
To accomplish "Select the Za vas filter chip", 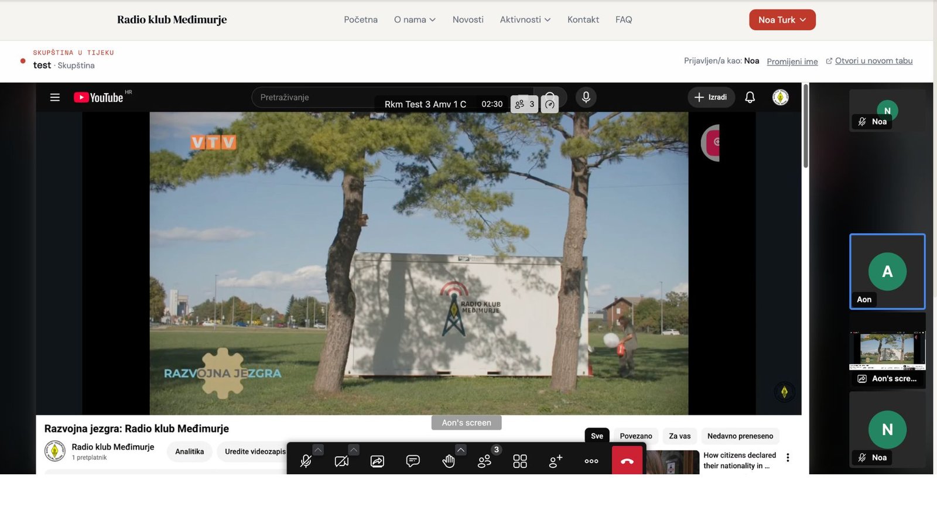I will coord(680,436).
